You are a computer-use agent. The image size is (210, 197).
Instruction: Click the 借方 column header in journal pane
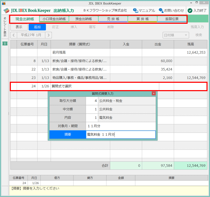57,178
